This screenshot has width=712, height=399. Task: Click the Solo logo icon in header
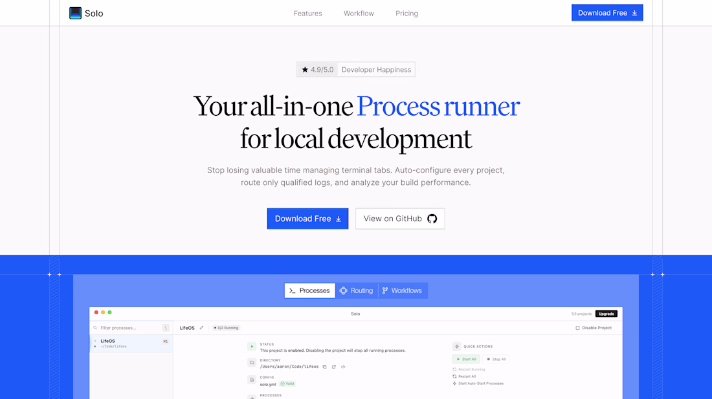coord(75,13)
